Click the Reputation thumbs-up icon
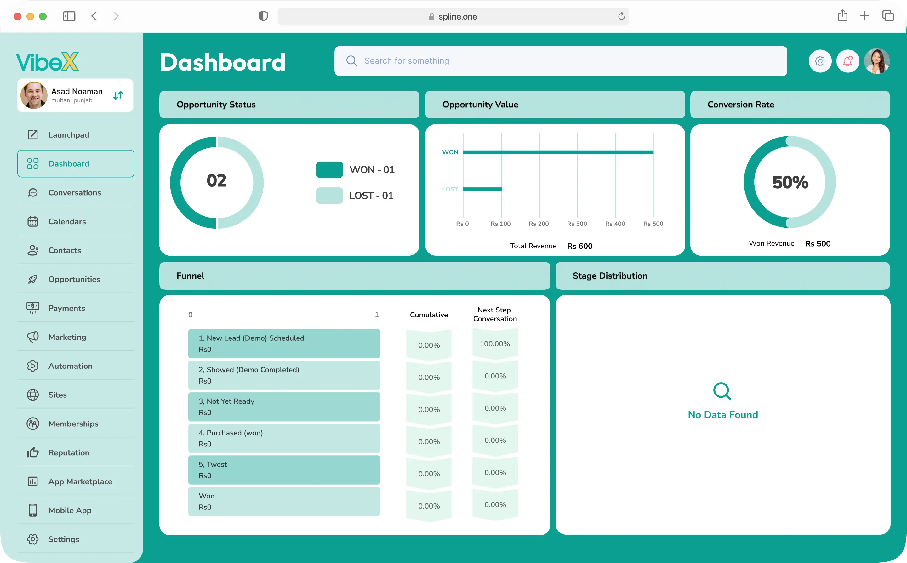Viewport: 907px width, 563px height. point(33,452)
